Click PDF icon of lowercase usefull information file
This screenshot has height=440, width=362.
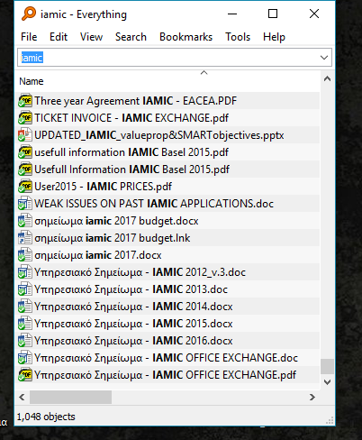pos(25,152)
